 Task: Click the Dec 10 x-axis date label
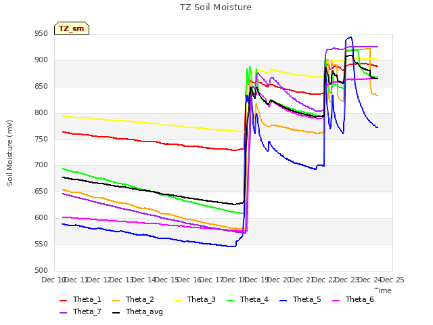coord(53,280)
